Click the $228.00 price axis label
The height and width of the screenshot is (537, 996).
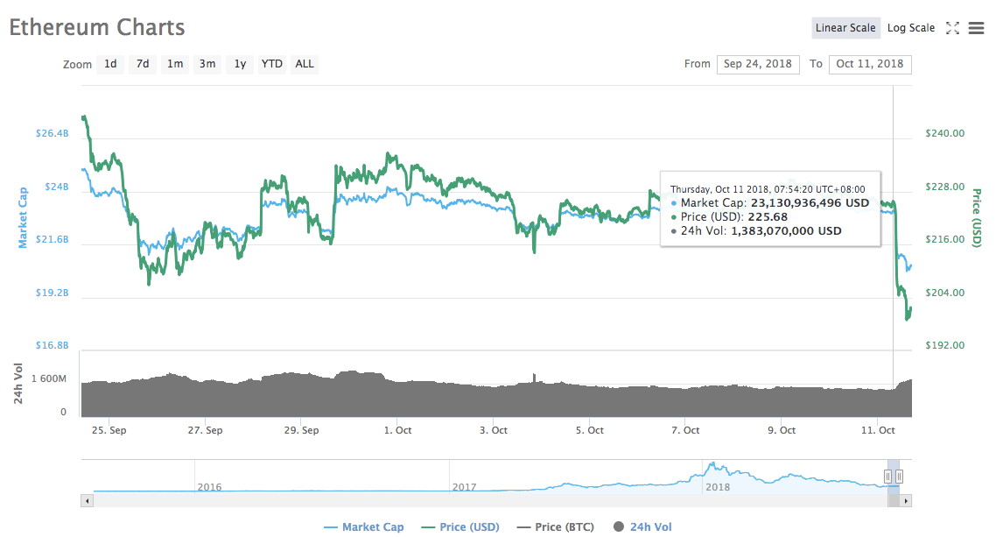coord(944,187)
